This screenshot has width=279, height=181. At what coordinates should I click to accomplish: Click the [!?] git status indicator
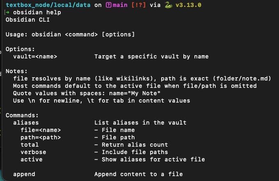tap(138, 5)
